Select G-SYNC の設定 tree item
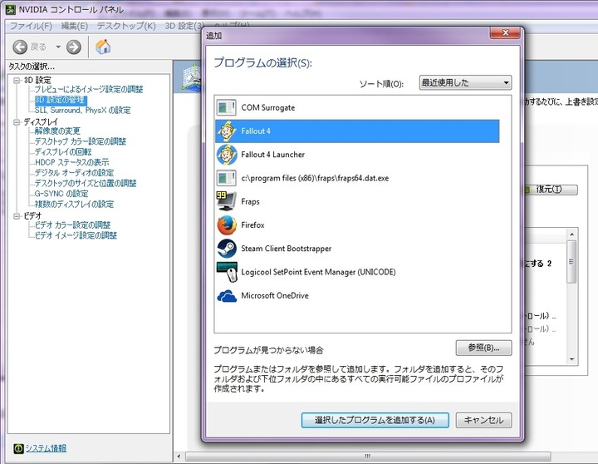The width and height of the screenshot is (598, 464). 61,194
